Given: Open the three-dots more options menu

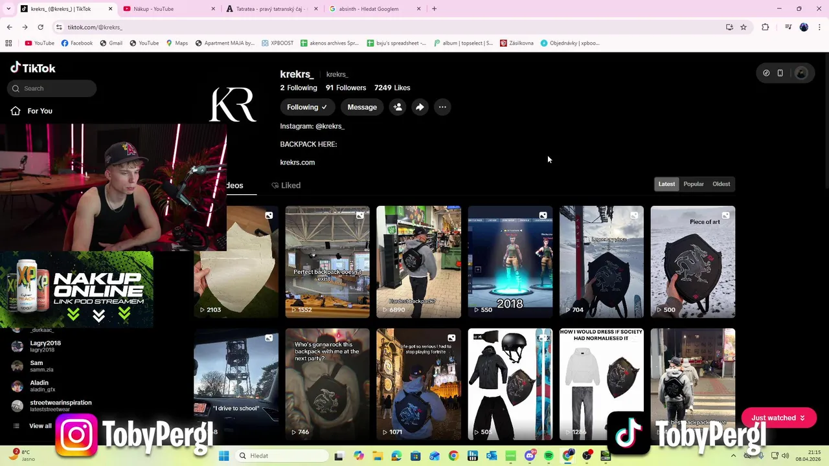Looking at the screenshot, I should [x=442, y=107].
